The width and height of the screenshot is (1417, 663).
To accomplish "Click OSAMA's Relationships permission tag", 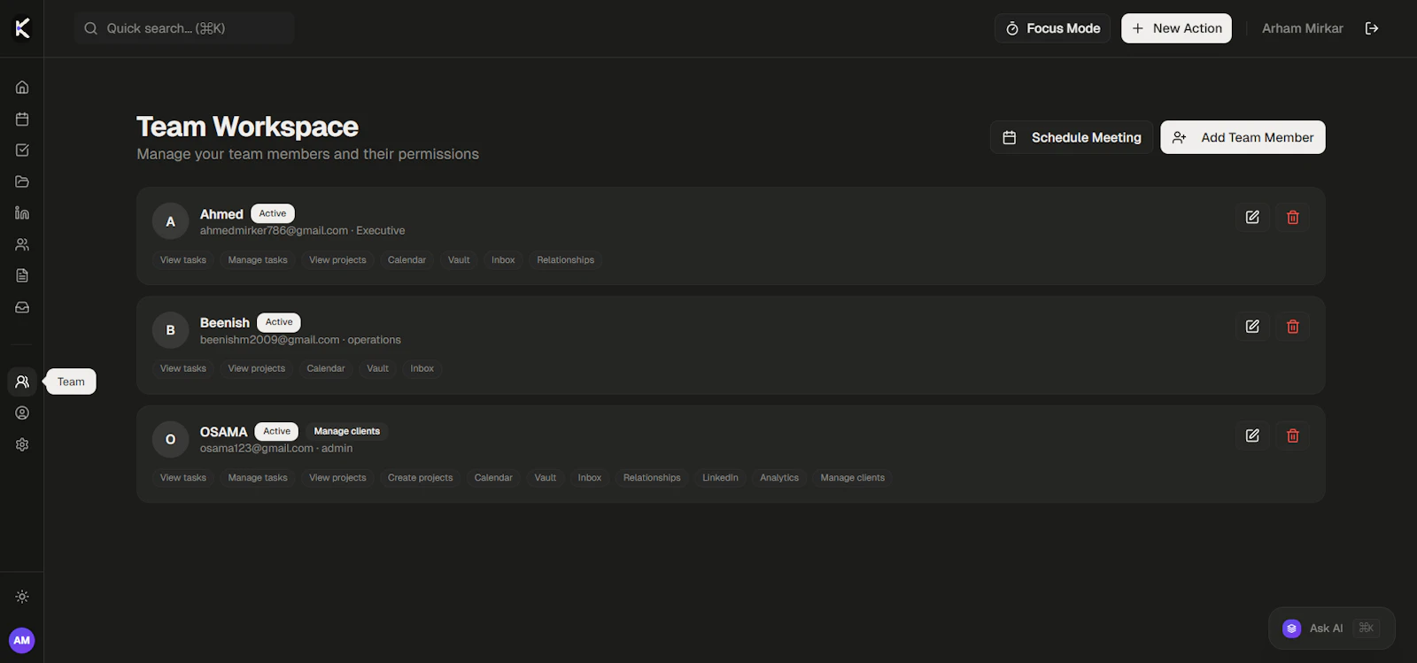I will coord(652,478).
